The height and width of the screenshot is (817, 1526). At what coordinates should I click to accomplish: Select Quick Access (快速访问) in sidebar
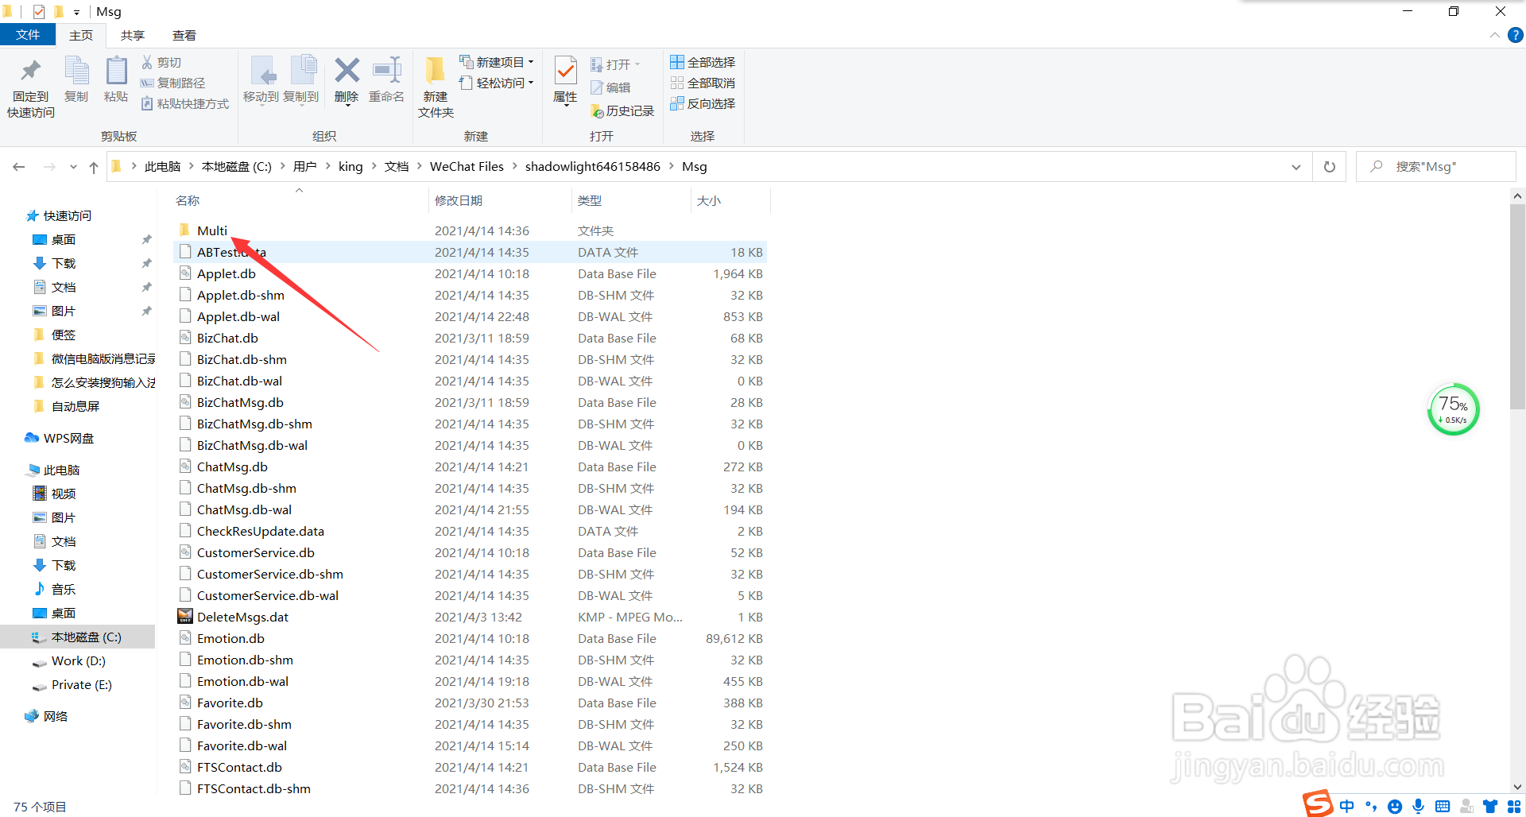pyautogui.click(x=67, y=215)
